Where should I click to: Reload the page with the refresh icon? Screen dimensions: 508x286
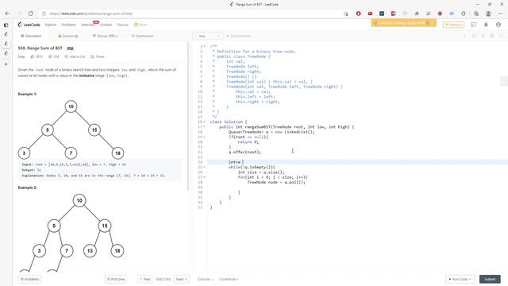tap(30, 14)
